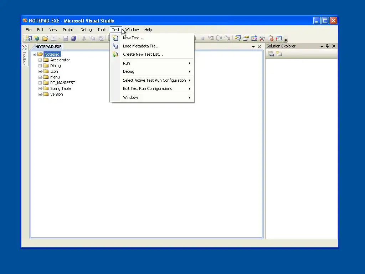Image resolution: width=365 pixels, height=274 pixels.
Task: Click the Save All toolbar icon
Action: [x=74, y=38]
